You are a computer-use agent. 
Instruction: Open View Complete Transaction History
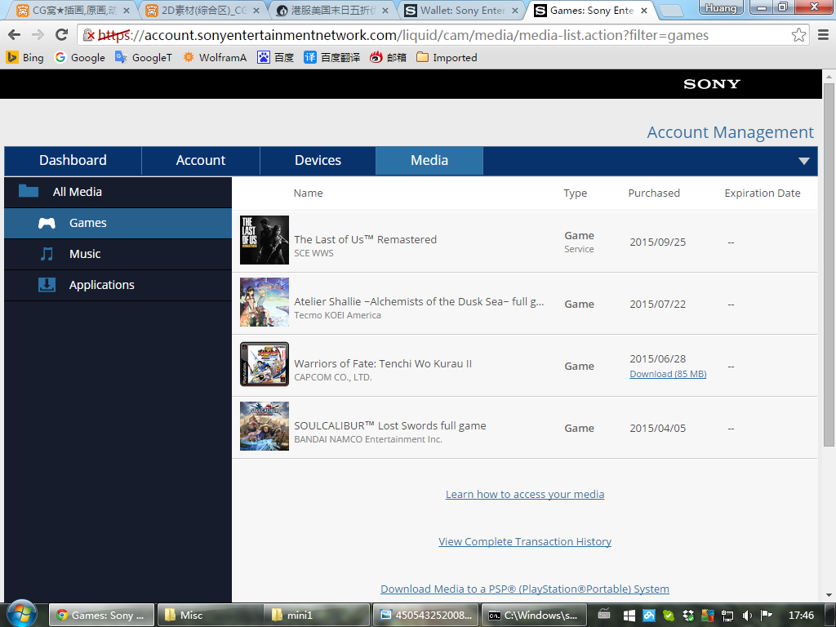point(525,542)
